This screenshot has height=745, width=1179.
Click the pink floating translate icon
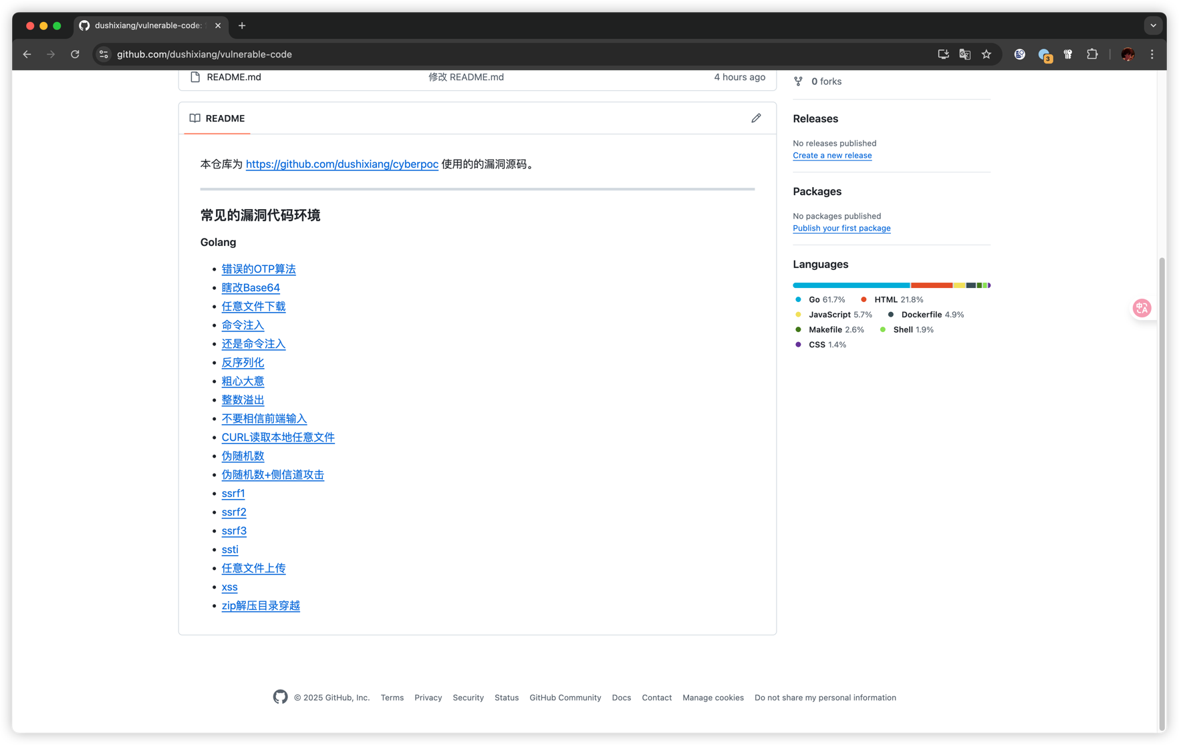pyautogui.click(x=1142, y=308)
